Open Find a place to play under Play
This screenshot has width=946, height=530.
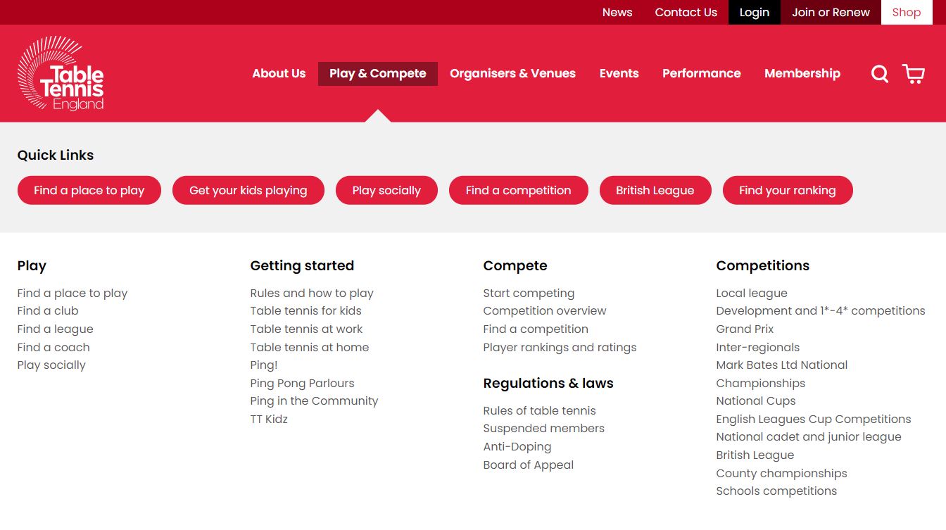[72, 293]
